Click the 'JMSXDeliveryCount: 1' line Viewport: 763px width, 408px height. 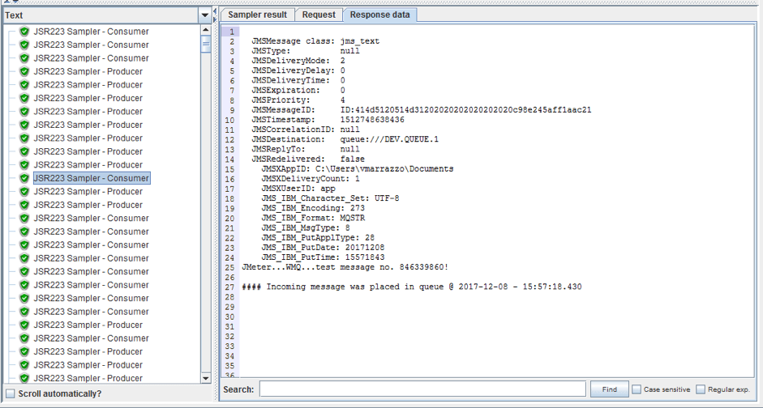tap(311, 179)
